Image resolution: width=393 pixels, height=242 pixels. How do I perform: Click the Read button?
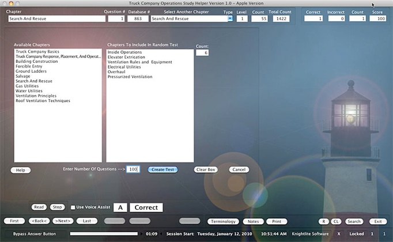pyautogui.click(x=39, y=207)
